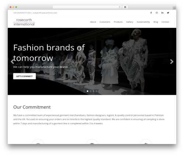Open the Customers menu item
This screenshot has height=155, width=184.
105,22
